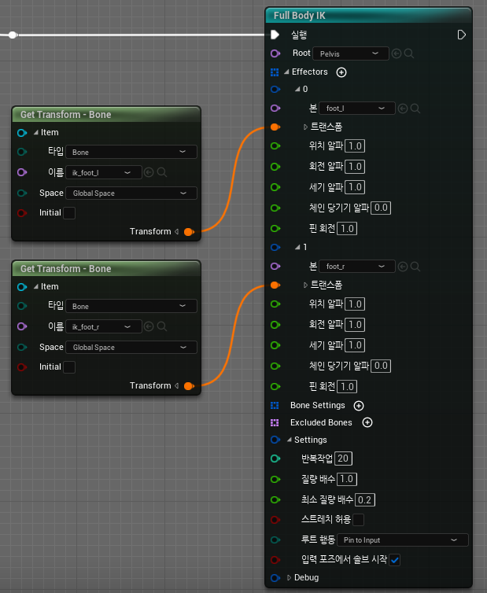Click the search icon beside foot_l bone

415,109
